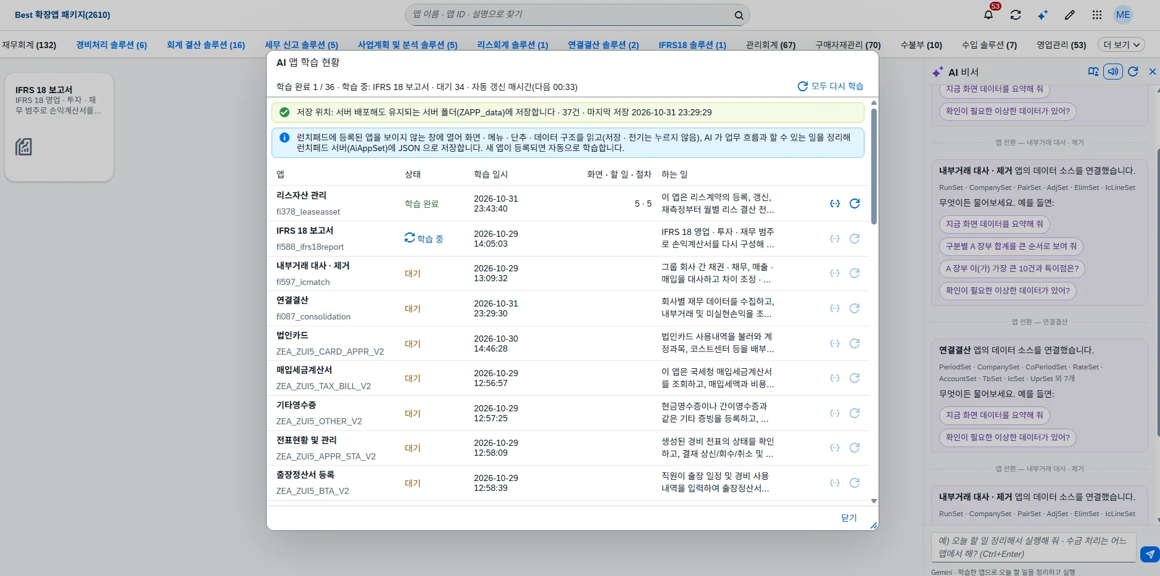
Task: Click the 학습 중 status for IFRS 18 보고서
Action: coord(424,239)
